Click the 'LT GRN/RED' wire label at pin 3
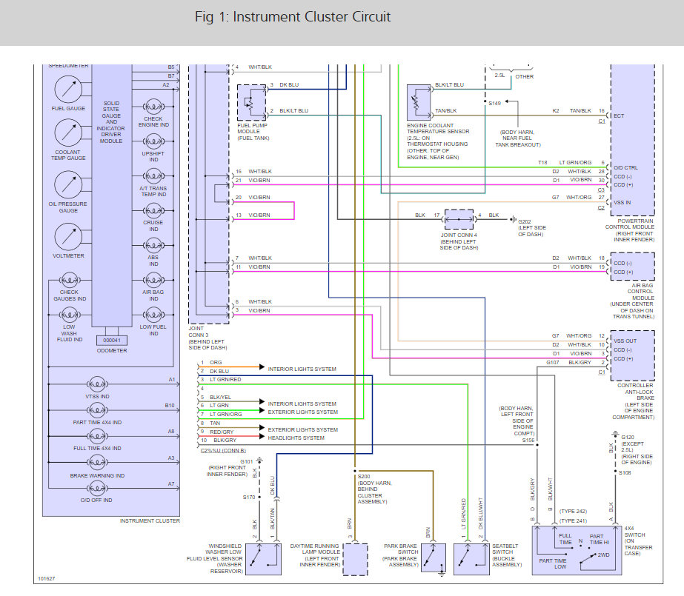The height and width of the screenshot is (596, 684). pos(225,380)
